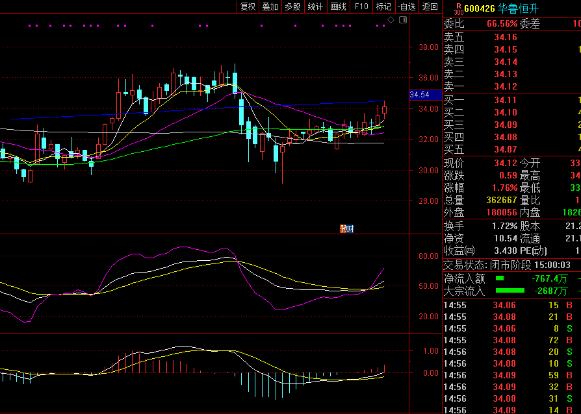The height and width of the screenshot is (414, 581).
Task: Toggle the side panel icon beside the diamond
Action: tap(403, 20)
